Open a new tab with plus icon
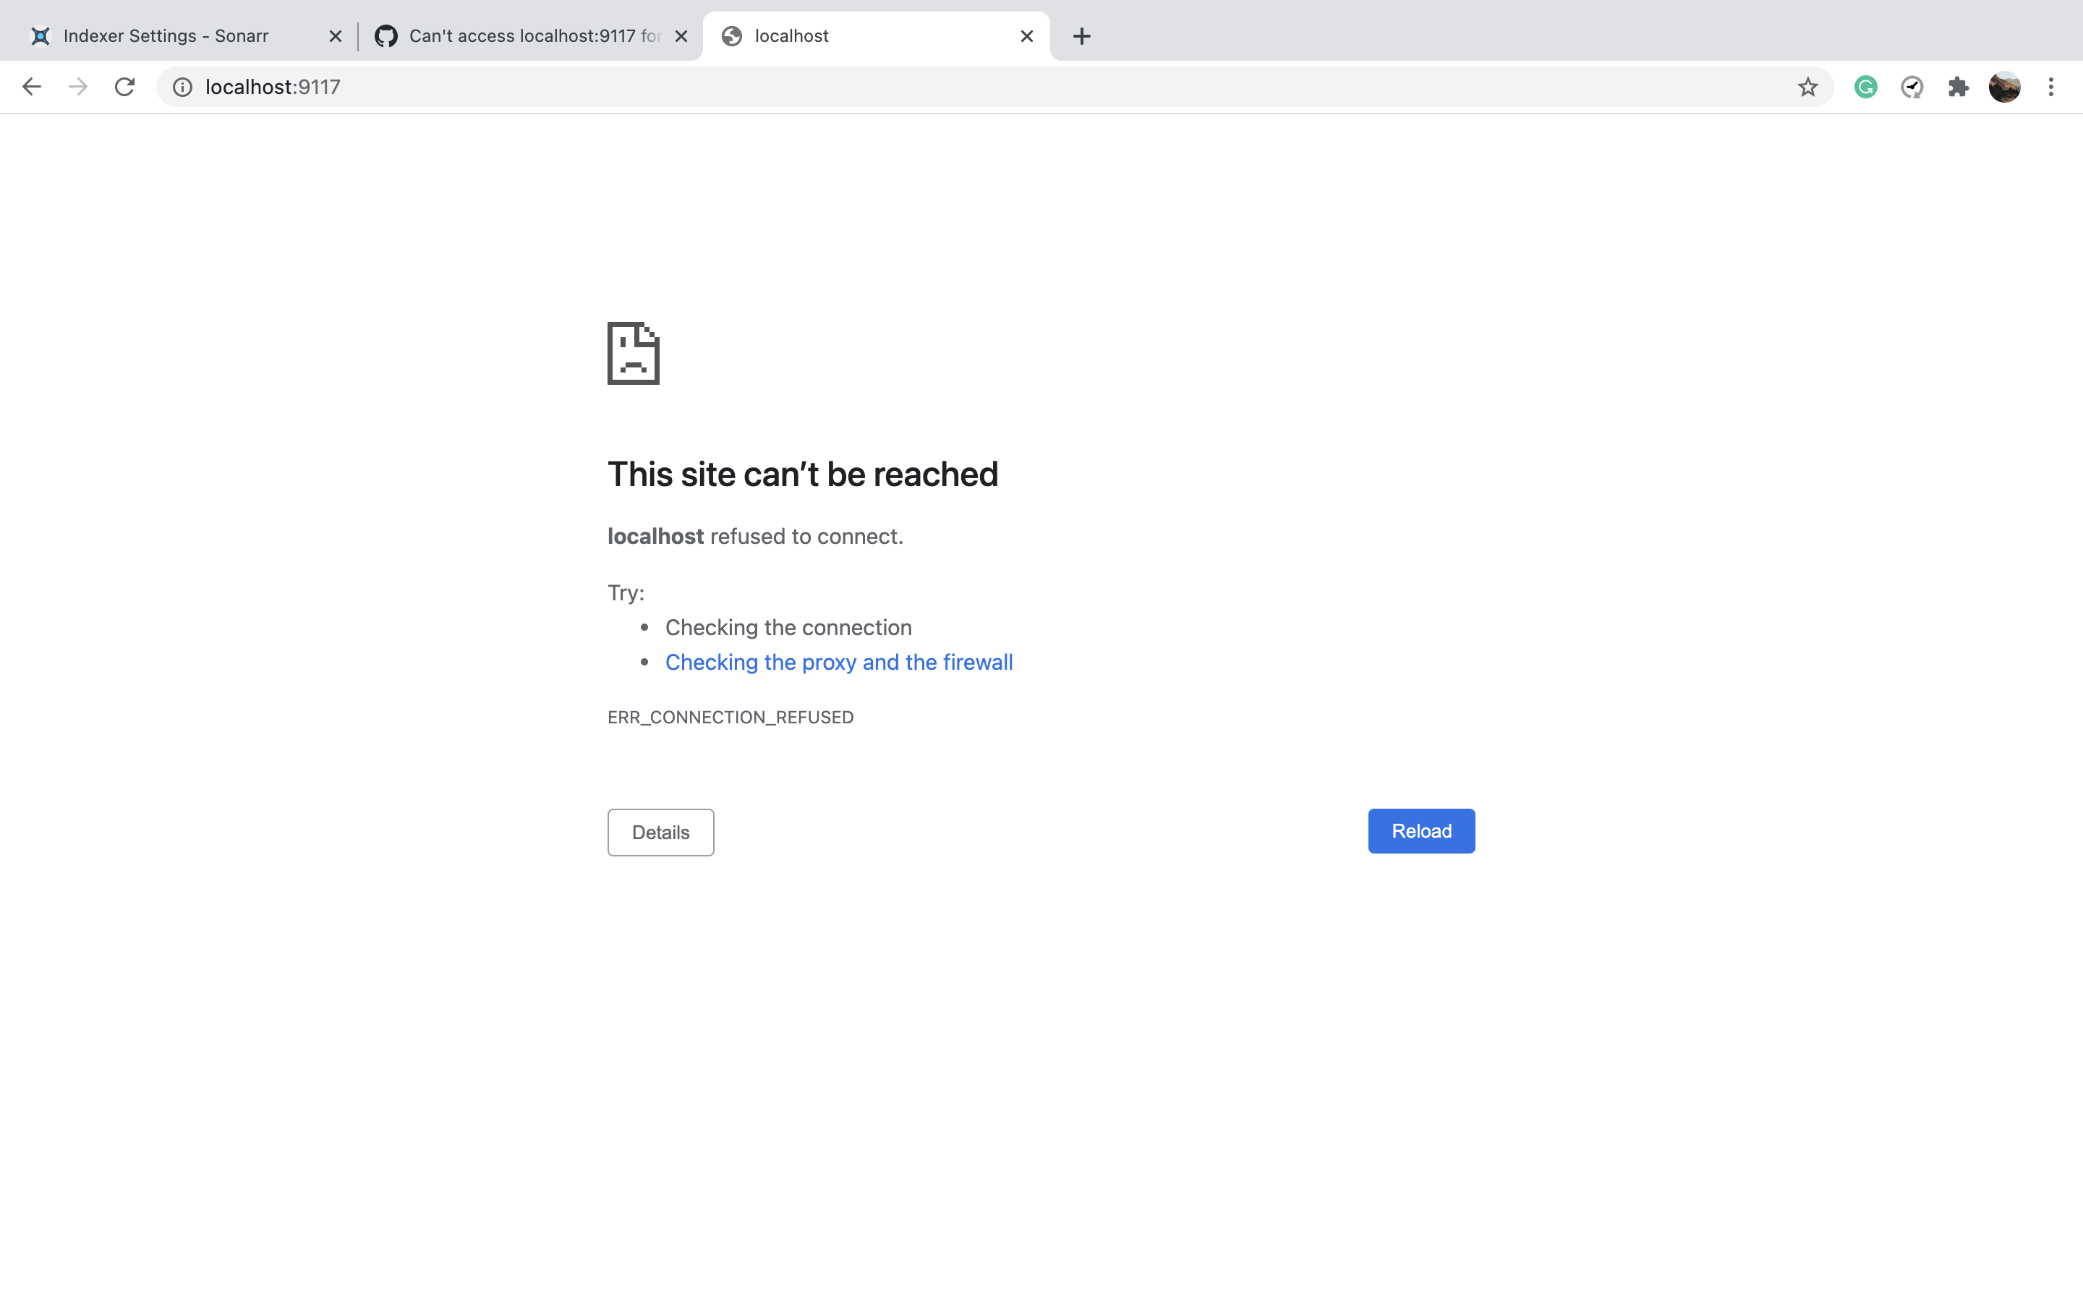2083x1302 pixels. click(1082, 36)
